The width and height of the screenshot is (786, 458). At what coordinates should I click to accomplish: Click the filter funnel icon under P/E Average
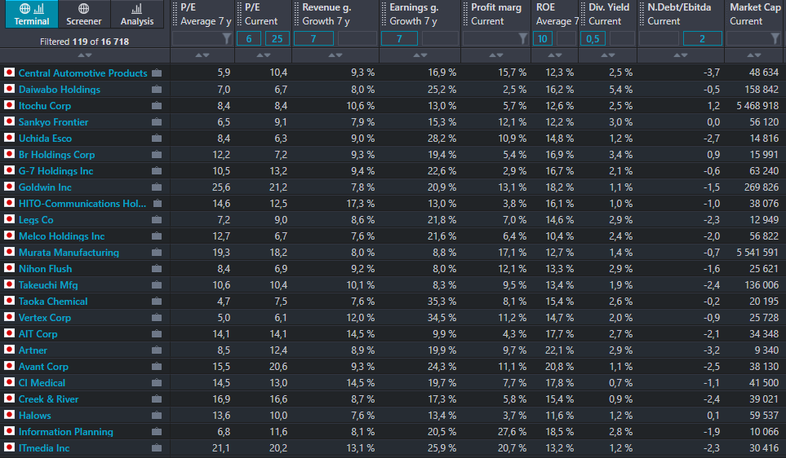227,38
